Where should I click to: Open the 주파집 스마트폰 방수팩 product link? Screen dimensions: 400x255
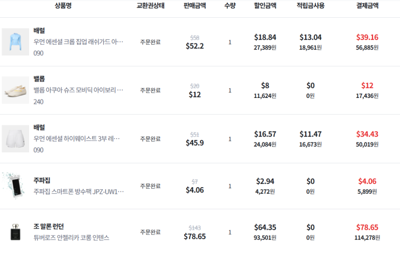79,191
